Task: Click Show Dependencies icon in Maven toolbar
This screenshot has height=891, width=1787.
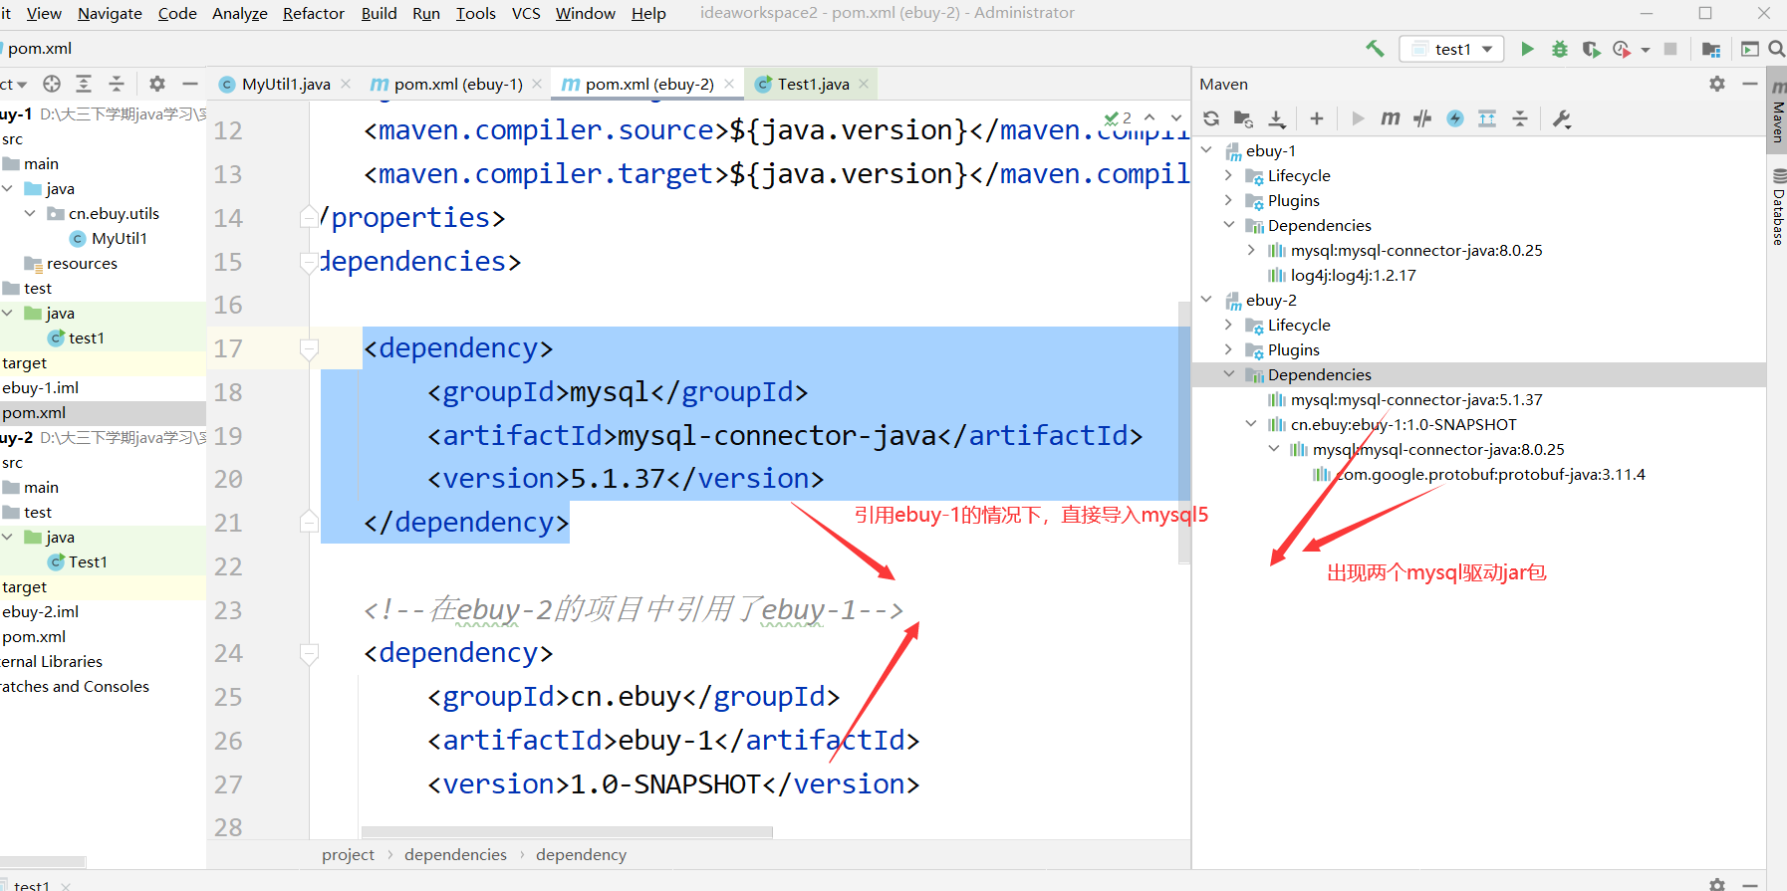Action: click(1487, 118)
